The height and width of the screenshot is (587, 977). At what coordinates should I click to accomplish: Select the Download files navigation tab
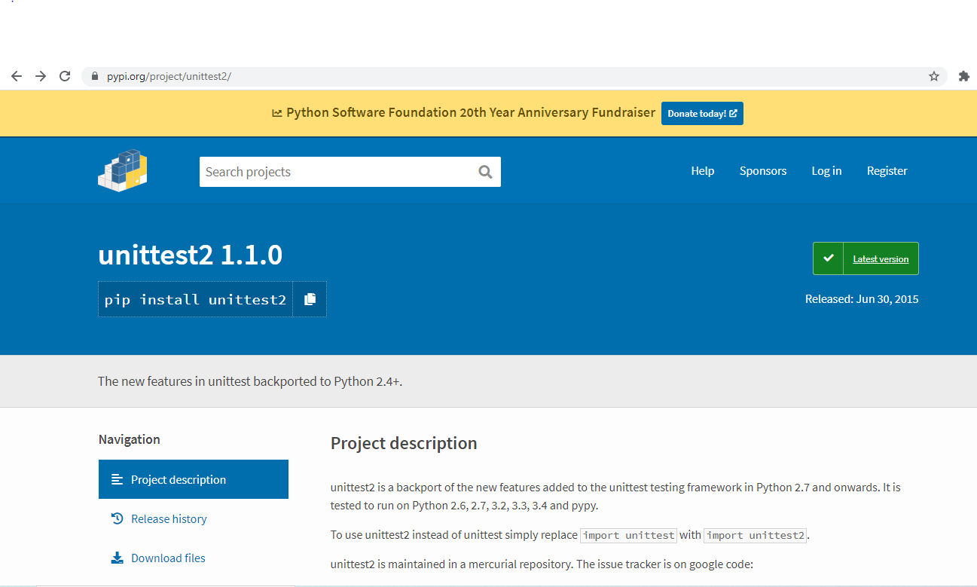[194, 558]
